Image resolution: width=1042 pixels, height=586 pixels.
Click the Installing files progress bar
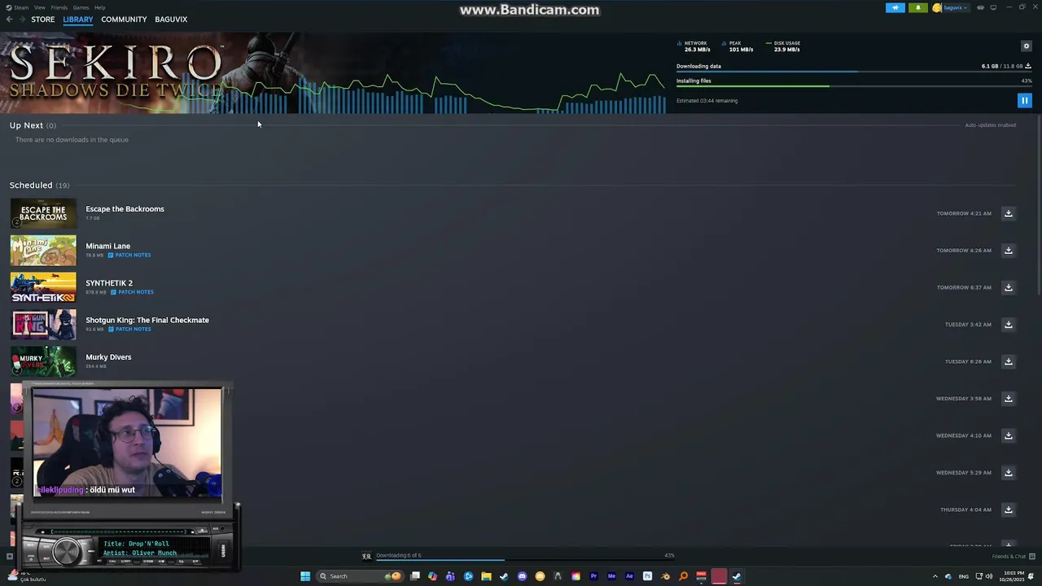click(854, 86)
